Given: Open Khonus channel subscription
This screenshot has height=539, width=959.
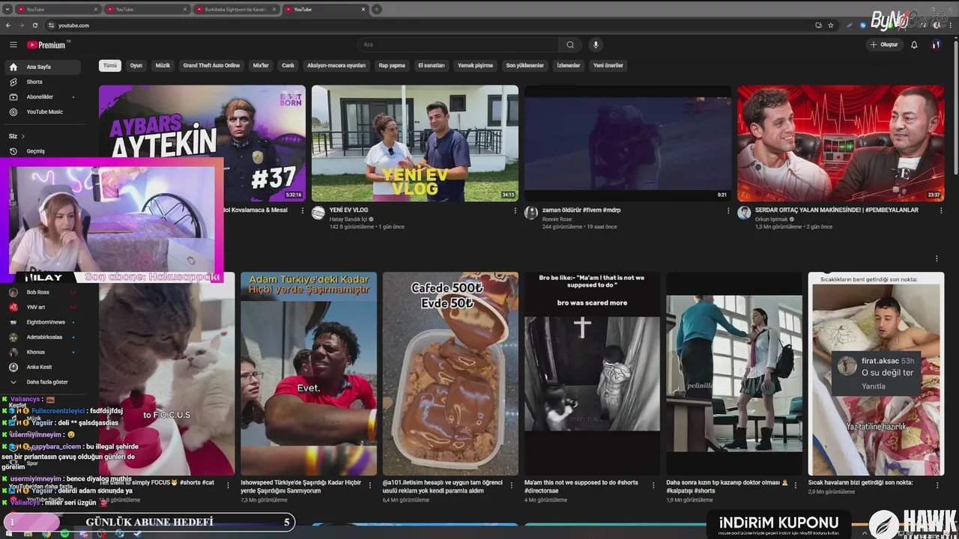Looking at the screenshot, I should click(x=44, y=352).
